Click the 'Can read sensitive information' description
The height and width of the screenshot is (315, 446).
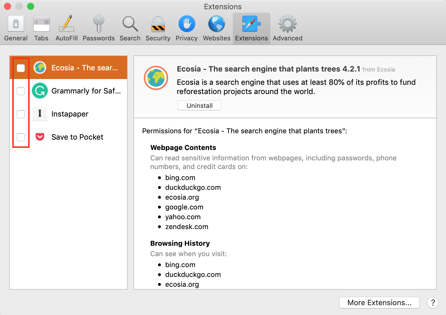click(274, 162)
